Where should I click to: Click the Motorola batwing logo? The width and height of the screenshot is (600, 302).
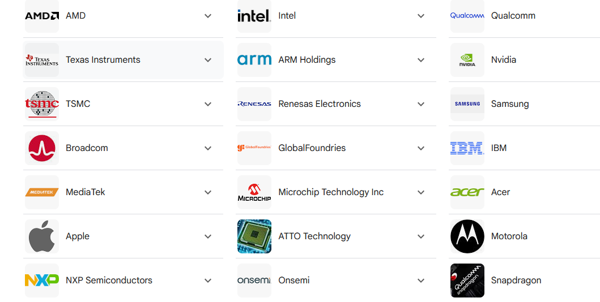pos(467,236)
